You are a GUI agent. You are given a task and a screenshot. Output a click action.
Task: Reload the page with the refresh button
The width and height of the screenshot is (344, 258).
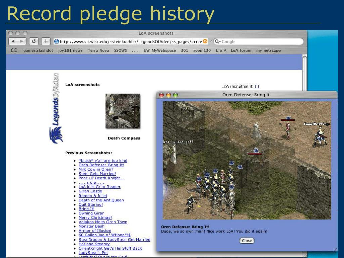tap(34, 41)
